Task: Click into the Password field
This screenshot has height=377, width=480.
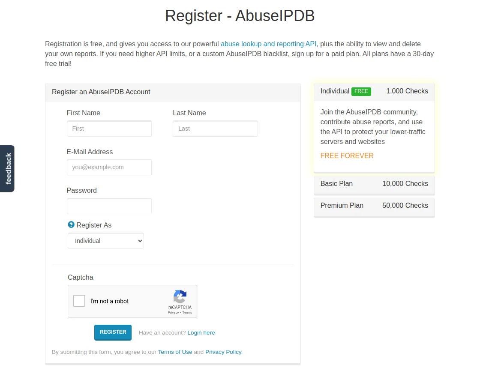Action: 109,206
